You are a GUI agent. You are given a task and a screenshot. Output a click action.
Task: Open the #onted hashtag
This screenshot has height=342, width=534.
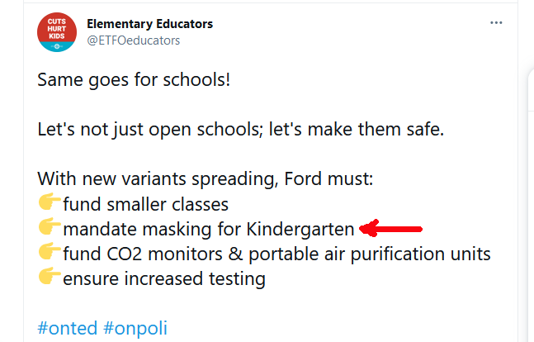pos(68,328)
